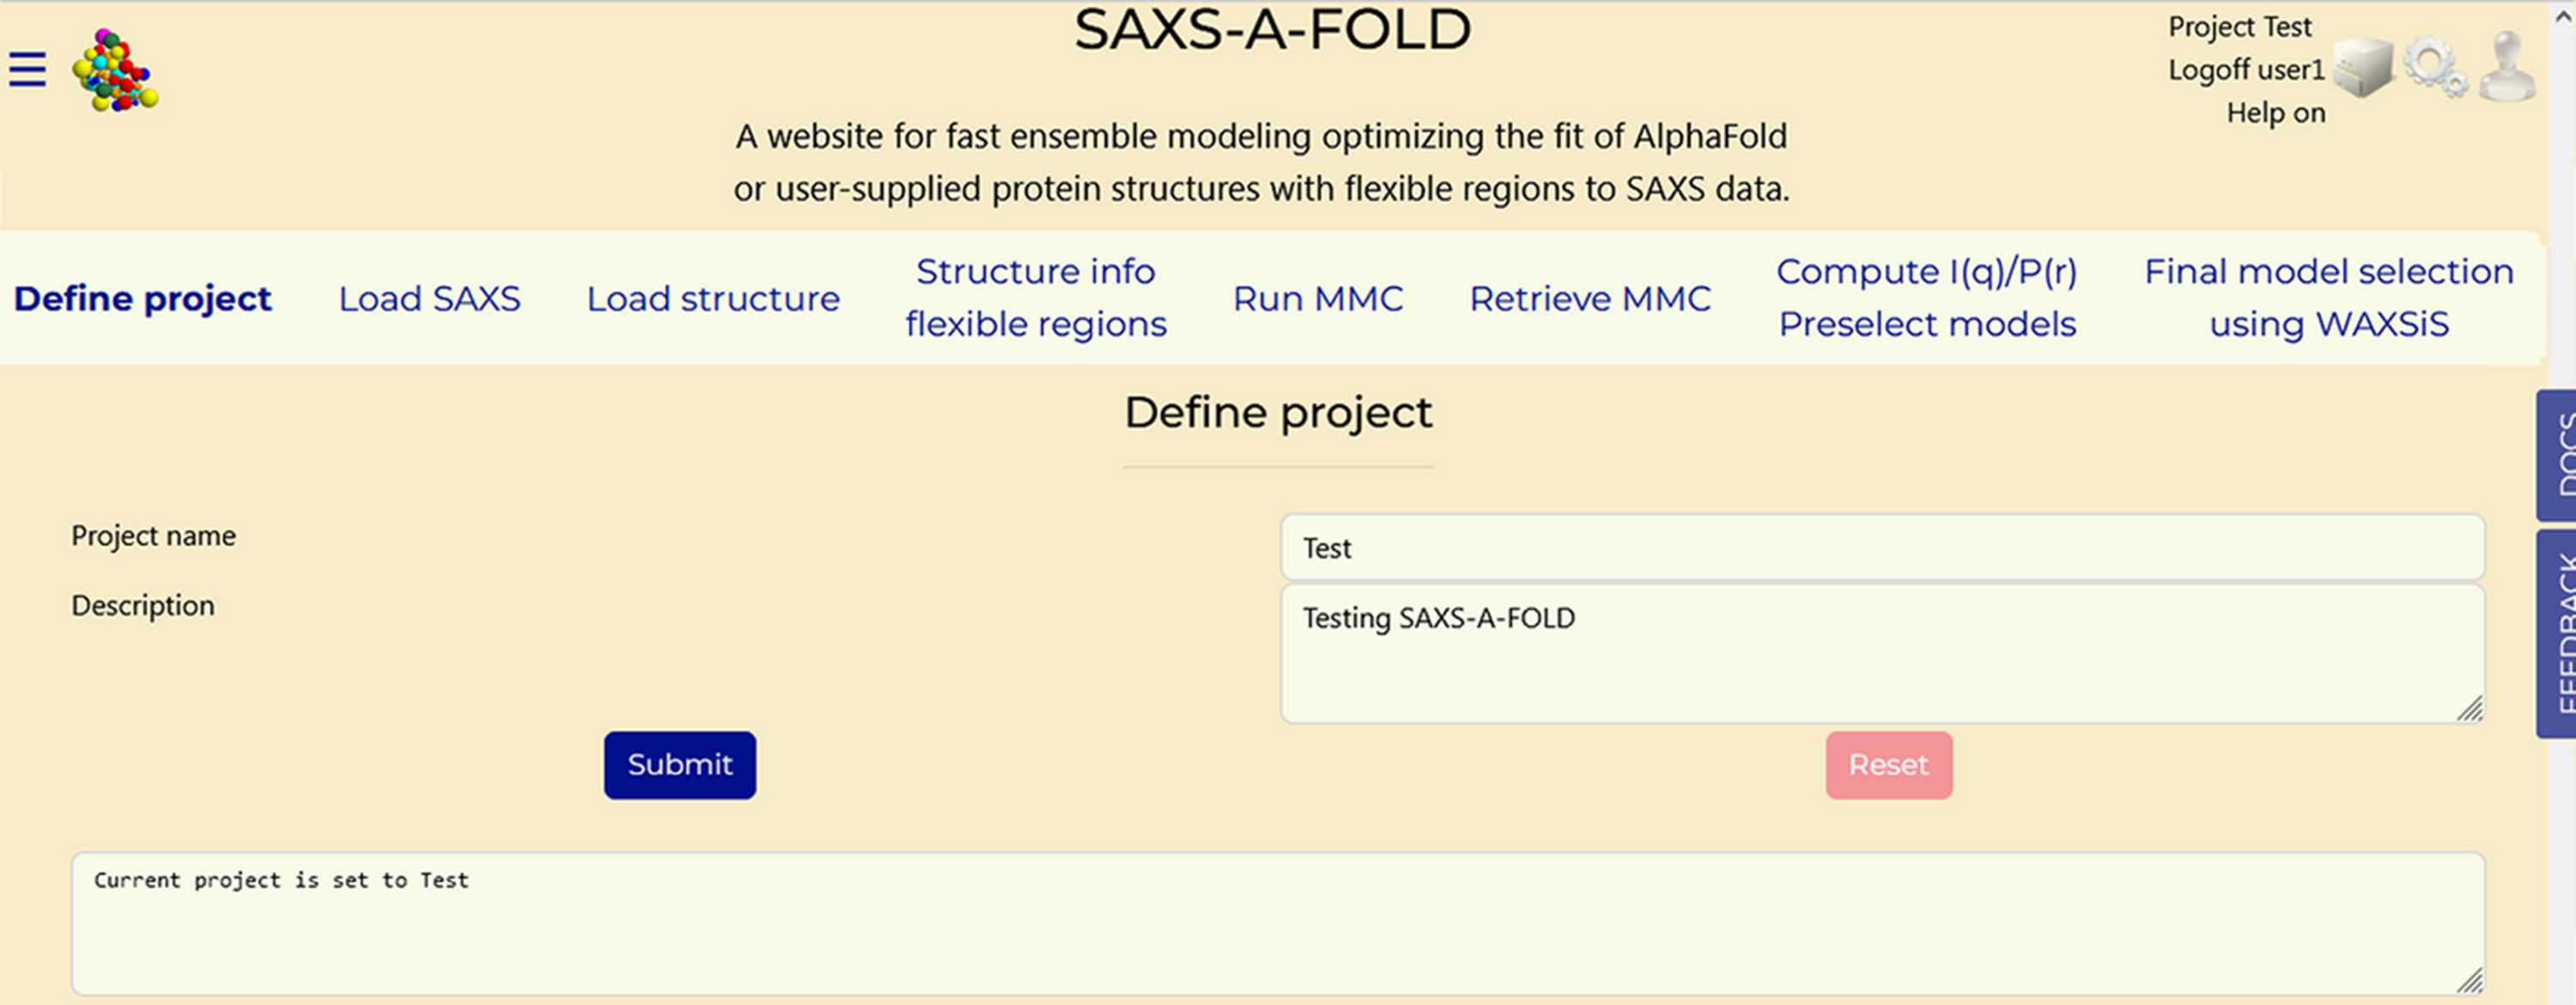Open Structure info flexible regions tab
Image resolution: width=2576 pixels, height=1005 pixels.
tap(1036, 297)
